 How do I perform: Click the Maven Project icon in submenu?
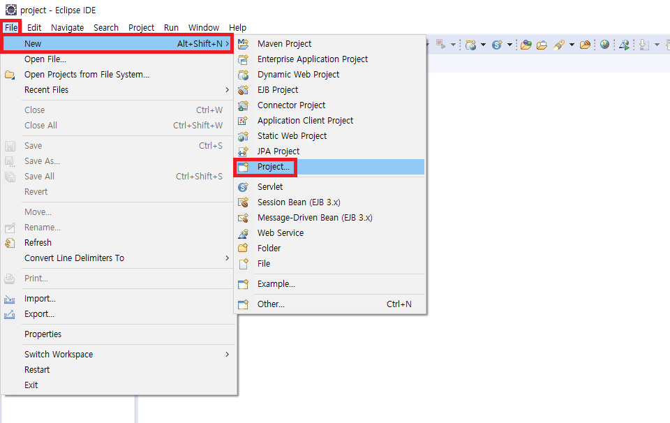click(243, 43)
